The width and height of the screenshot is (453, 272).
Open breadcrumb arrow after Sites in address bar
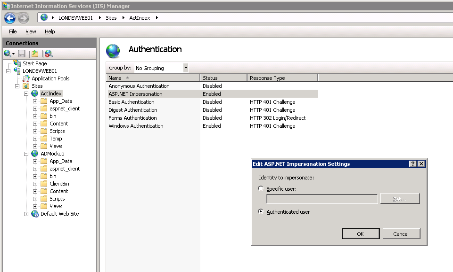(x=124, y=18)
